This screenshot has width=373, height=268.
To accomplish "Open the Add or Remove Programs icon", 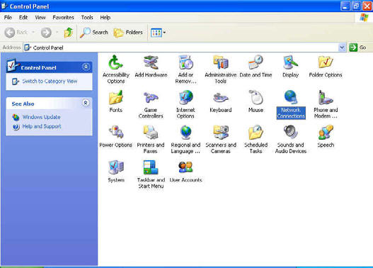I will point(185,62).
